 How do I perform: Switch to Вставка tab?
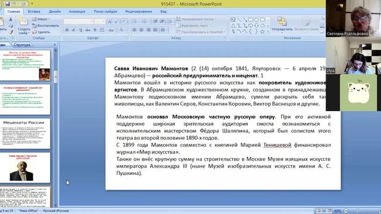[34, 11]
